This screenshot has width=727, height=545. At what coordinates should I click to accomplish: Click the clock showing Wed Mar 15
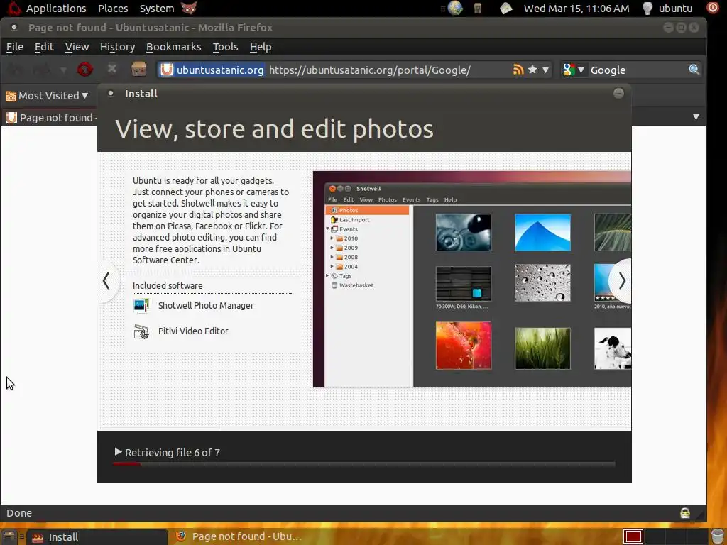click(576, 9)
